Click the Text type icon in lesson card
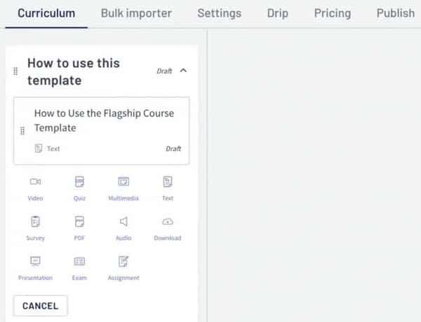This screenshot has width=421, height=322. [39, 148]
